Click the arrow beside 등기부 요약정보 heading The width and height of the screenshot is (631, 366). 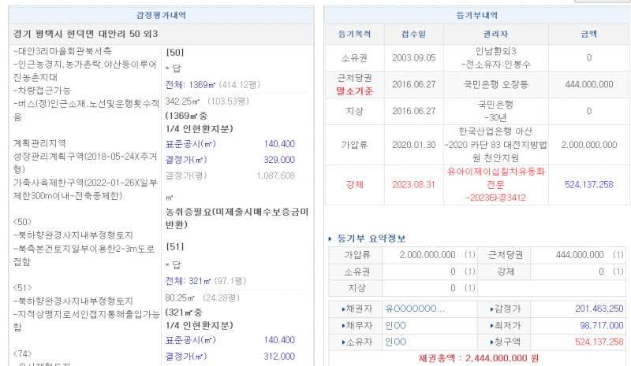click(x=330, y=238)
